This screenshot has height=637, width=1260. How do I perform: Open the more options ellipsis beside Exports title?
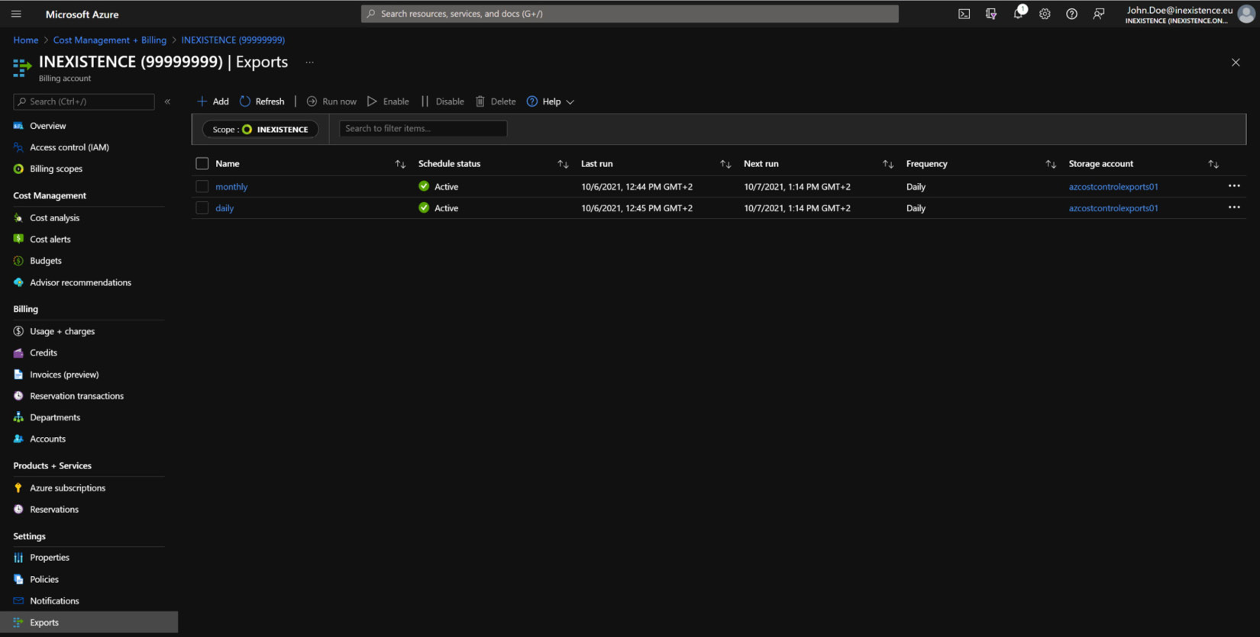[309, 63]
